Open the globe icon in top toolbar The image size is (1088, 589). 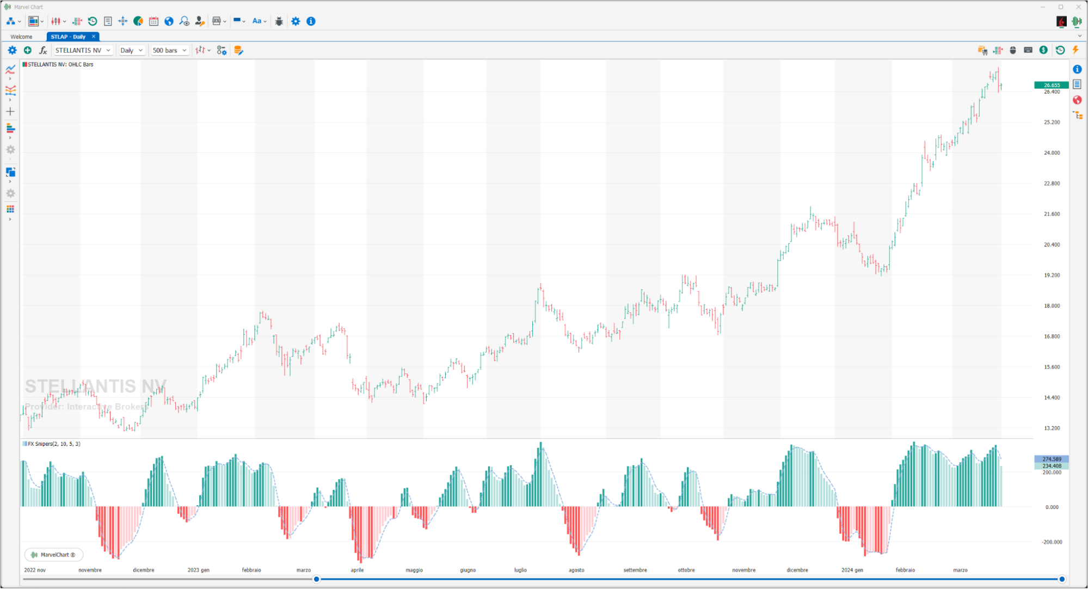click(169, 21)
